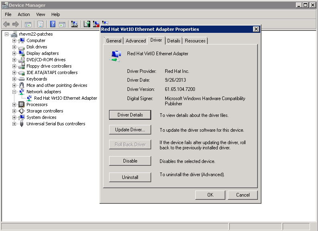Image resolution: width=318 pixels, height=231 pixels.
Task: Expand the Computer node
Action: coord(14,40)
